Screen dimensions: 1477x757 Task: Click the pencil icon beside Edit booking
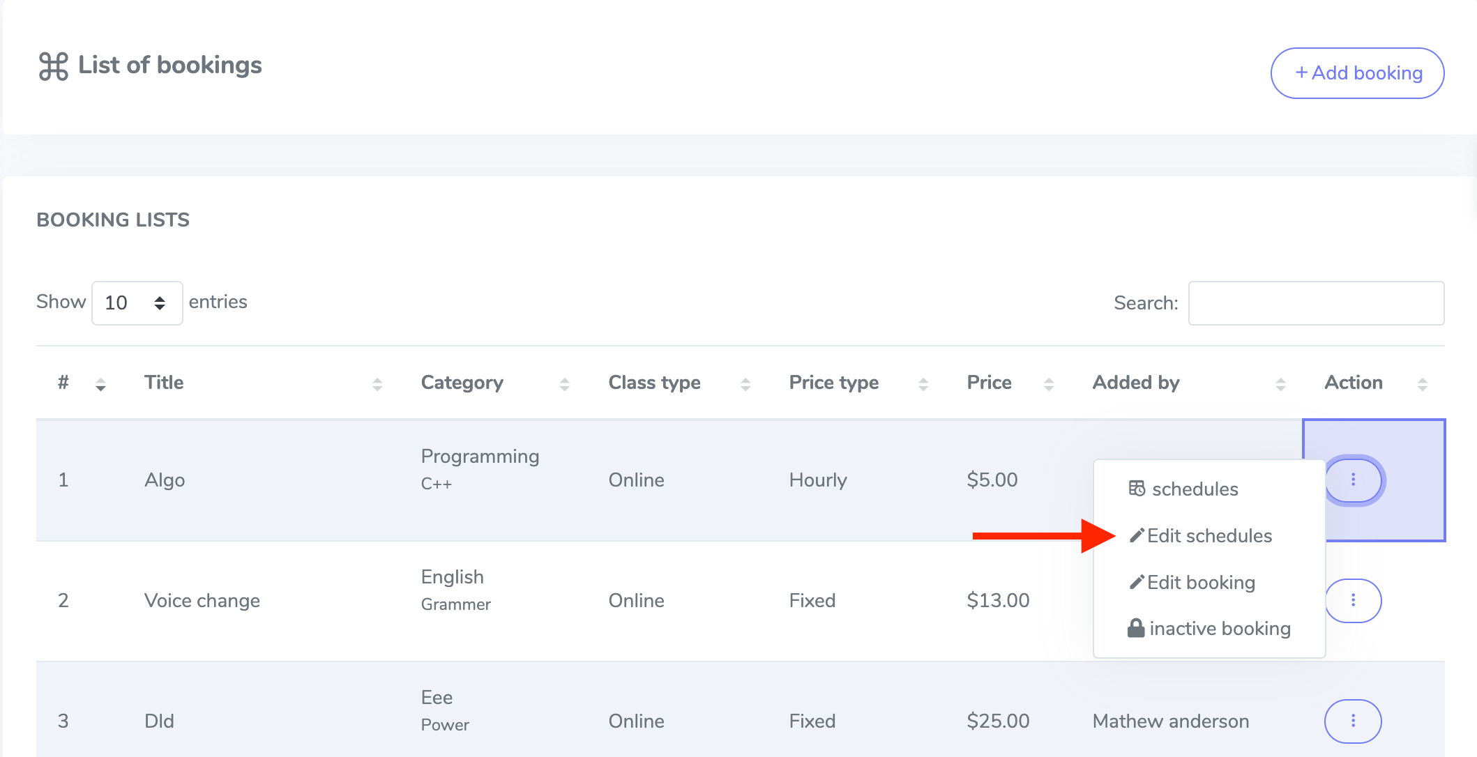pyautogui.click(x=1137, y=582)
